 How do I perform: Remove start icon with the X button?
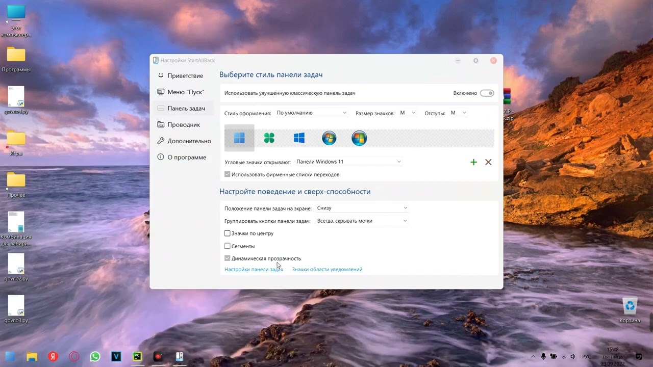tap(488, 162)
